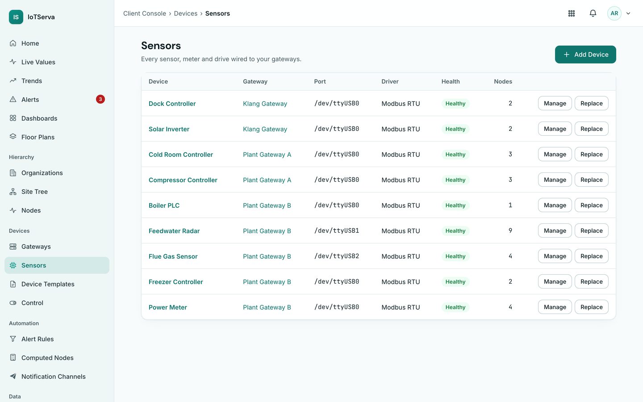This screenshot has height=402, width=643.
Task: Click the Alert Rules funnel icon
Action: [13, 339]
